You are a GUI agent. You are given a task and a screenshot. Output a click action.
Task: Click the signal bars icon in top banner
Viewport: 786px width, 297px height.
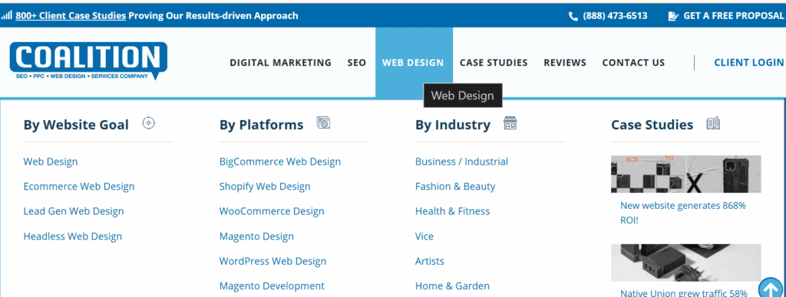tap(6, 15)
